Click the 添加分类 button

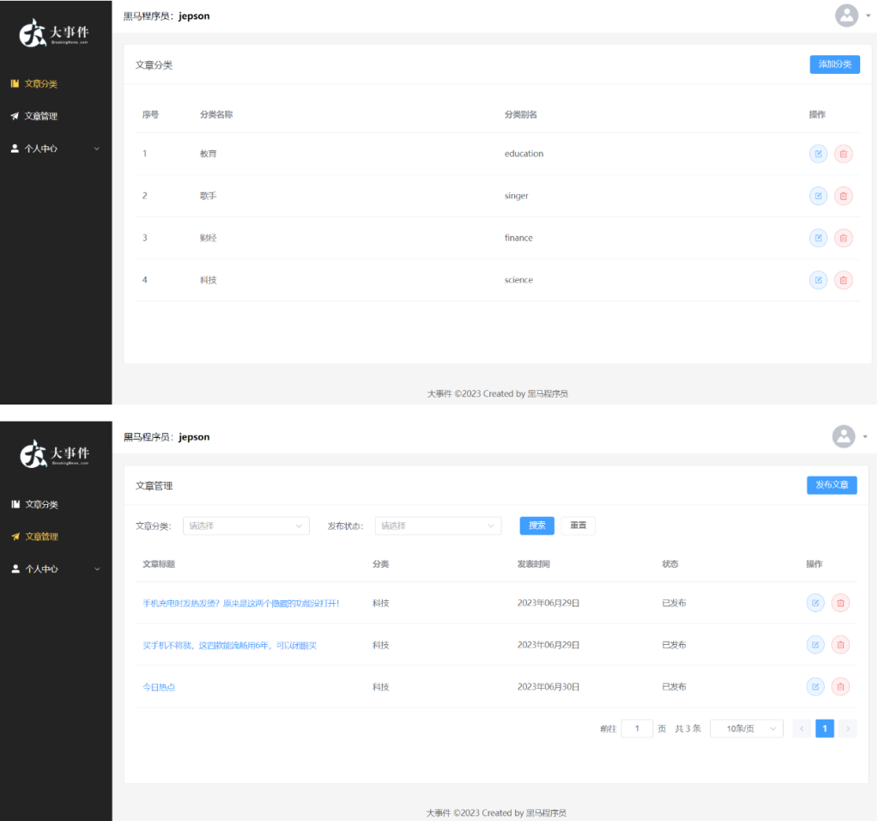coord(834,64)
